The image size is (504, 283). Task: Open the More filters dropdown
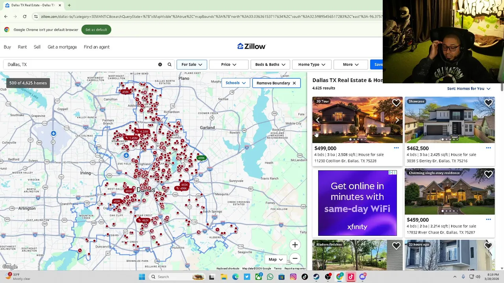[x=350, y=64]
